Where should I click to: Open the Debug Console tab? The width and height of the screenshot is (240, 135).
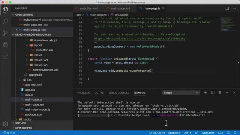(x=119, y=93)
